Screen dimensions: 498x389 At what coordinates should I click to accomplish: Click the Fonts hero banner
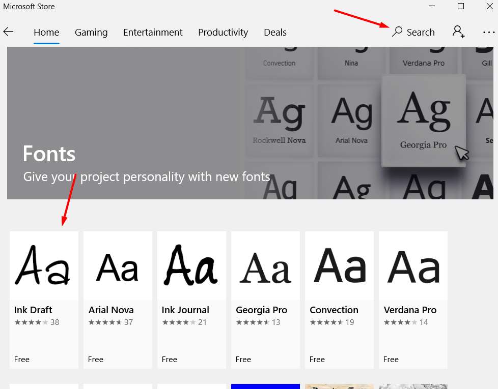point(127,123)
